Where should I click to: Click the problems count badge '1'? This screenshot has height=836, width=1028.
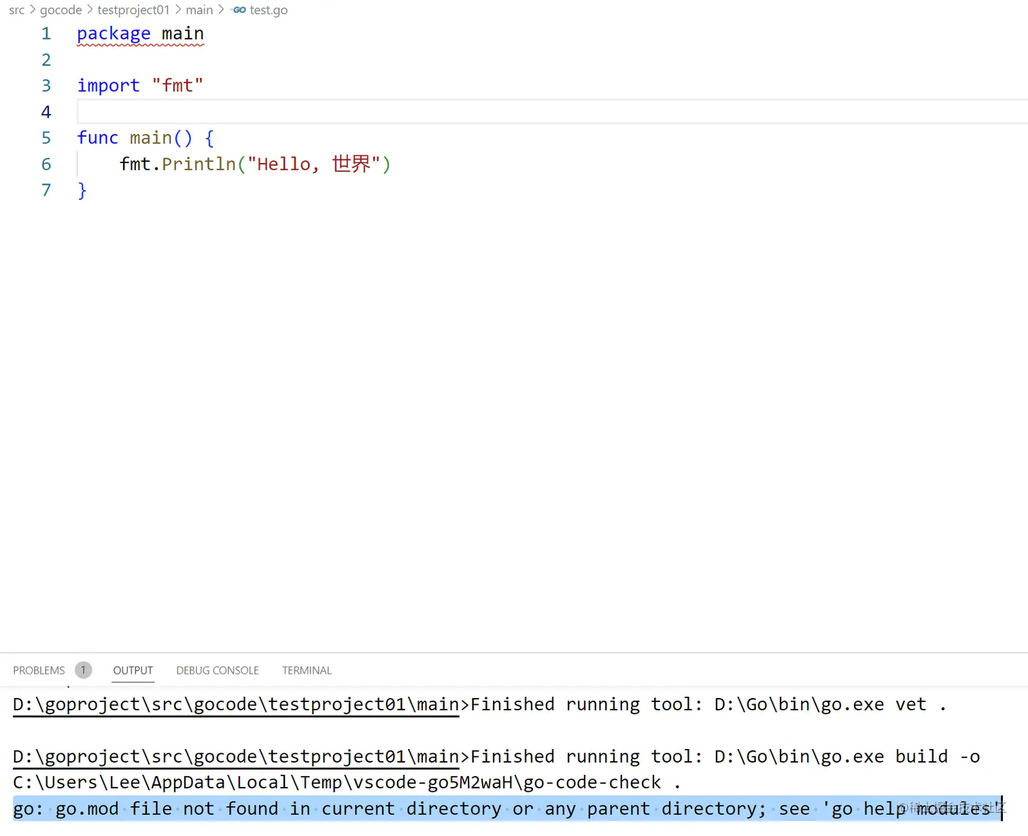coord(84,670)
